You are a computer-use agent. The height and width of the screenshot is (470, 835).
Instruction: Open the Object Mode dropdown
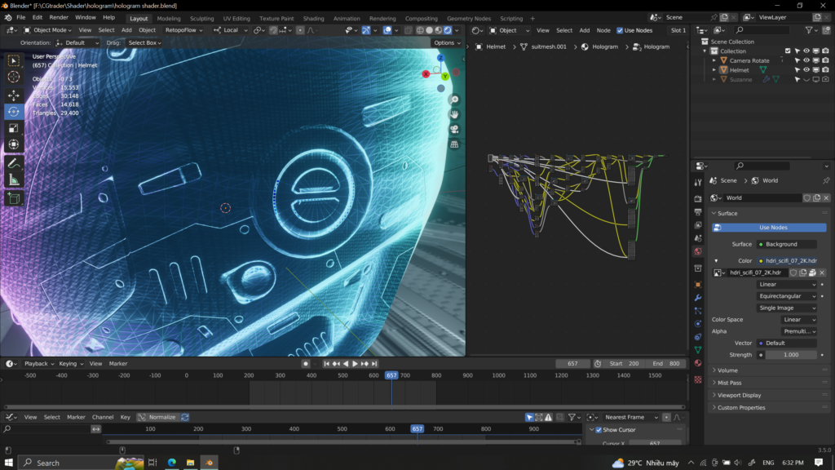[x=48, y=30]
